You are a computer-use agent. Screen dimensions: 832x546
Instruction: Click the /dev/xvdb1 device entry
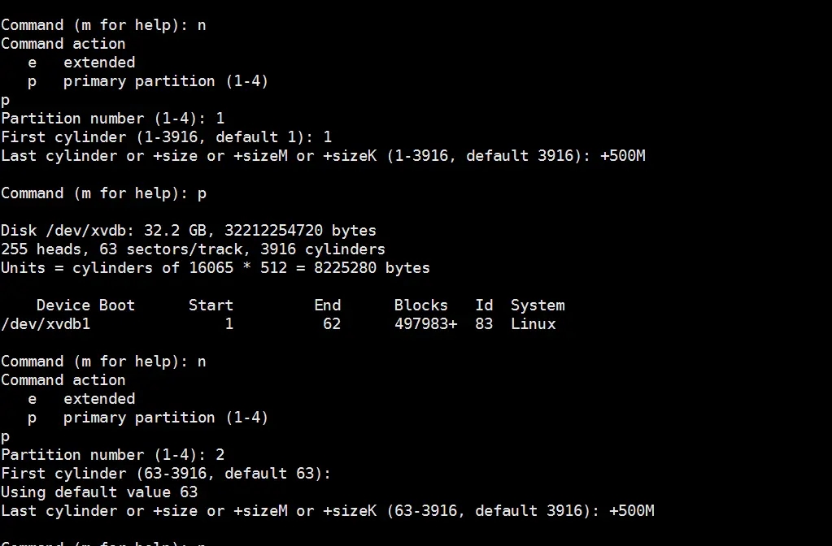[46, 324]
